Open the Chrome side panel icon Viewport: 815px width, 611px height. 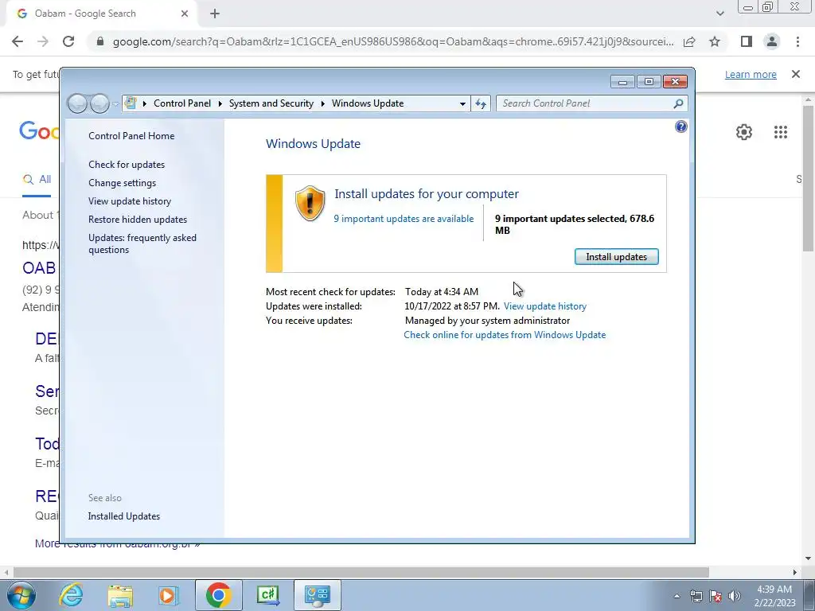tap(747, 41)
